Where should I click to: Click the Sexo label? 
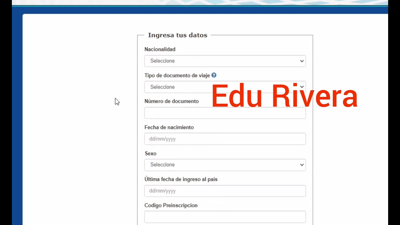point(150,153)
